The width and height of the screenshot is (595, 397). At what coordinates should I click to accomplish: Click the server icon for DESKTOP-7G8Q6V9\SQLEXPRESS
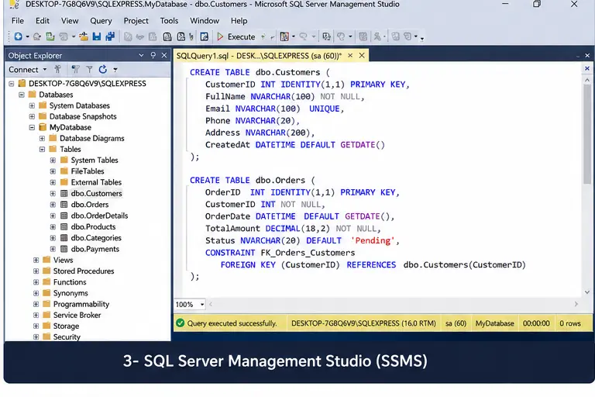(22, 83)
